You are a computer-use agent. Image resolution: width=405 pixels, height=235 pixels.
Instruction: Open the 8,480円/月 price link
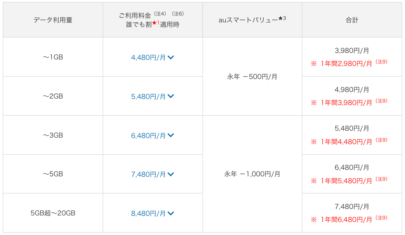click(148, 213)
